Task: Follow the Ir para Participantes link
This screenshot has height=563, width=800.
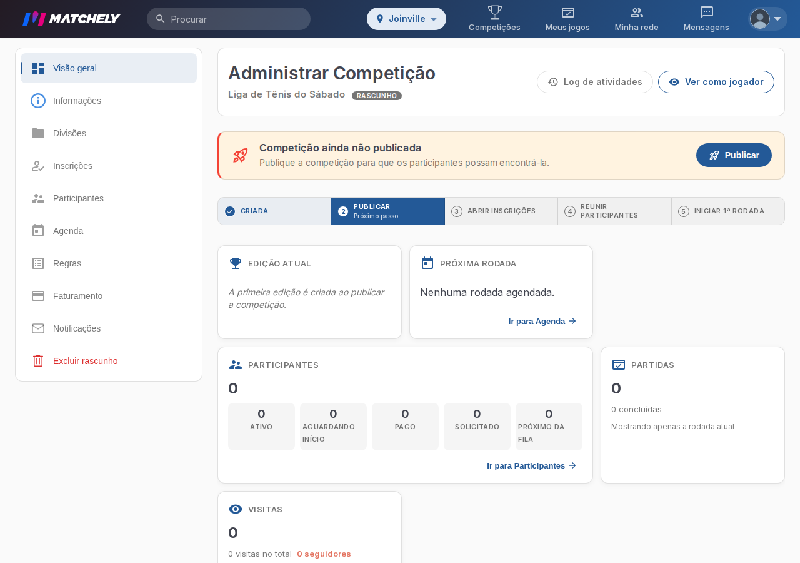Action: click(x=532, y=465)
